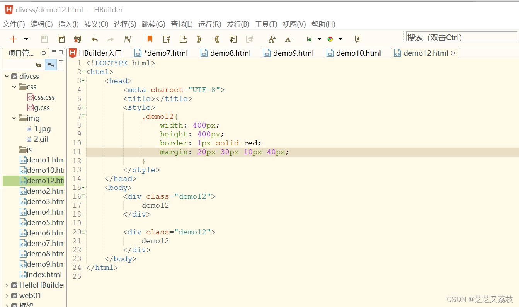The width and height of the screenshot is (519, 307).
Task: Click the Collapse All icon in project panel
Action: point(39,65)
